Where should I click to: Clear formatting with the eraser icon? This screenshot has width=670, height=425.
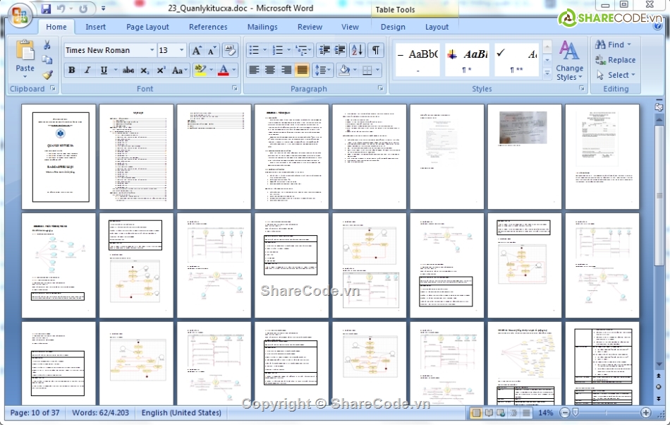click(x=230, y=50)
